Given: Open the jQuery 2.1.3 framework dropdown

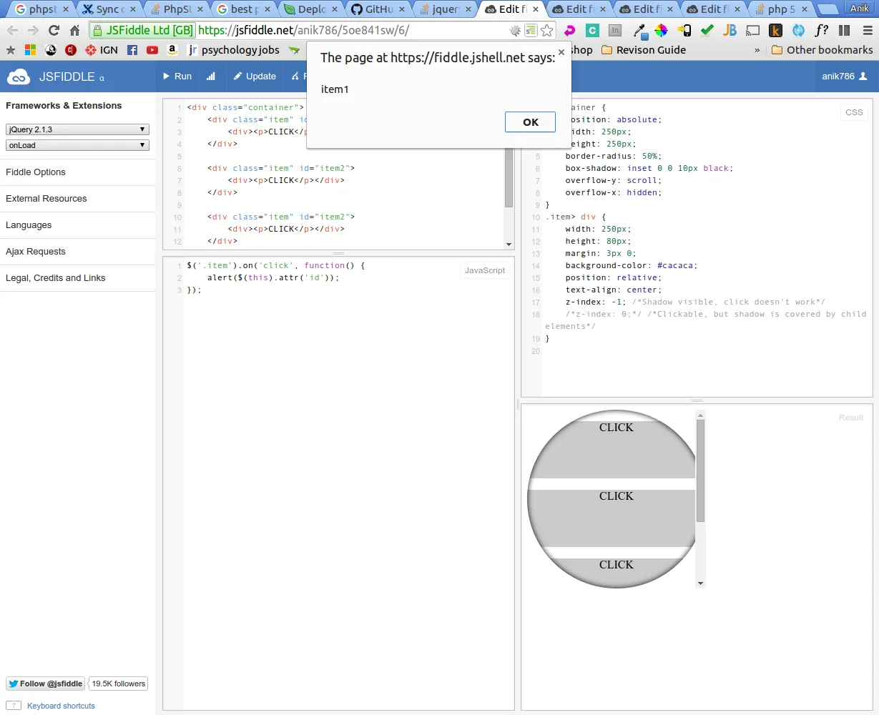Looking at the screenshot, I should point(77,129).
